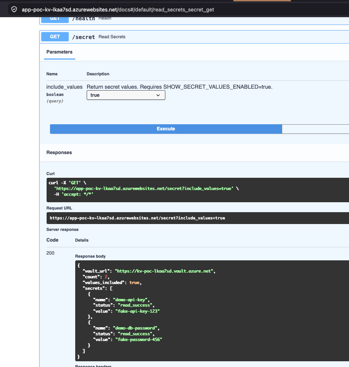Click the curl 'accept: */*' header line
Viewport: 349px width, 367px height.
click(x=74, y=194)
